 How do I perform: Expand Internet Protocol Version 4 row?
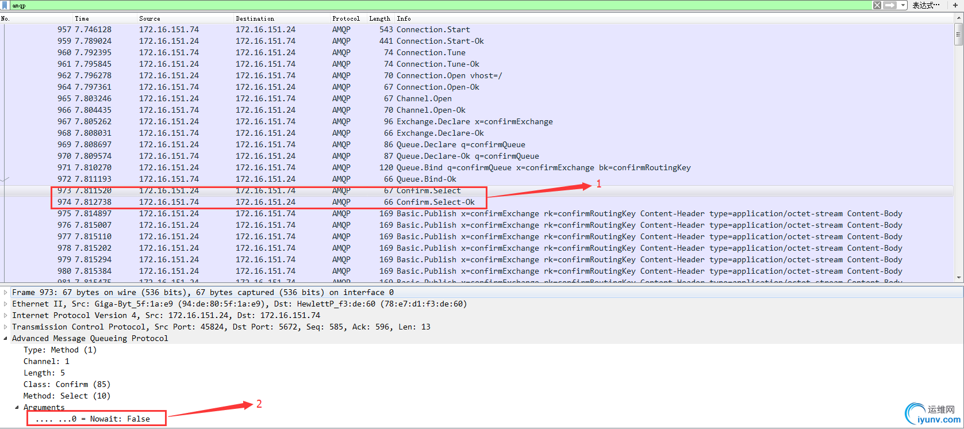click(6, 315)
